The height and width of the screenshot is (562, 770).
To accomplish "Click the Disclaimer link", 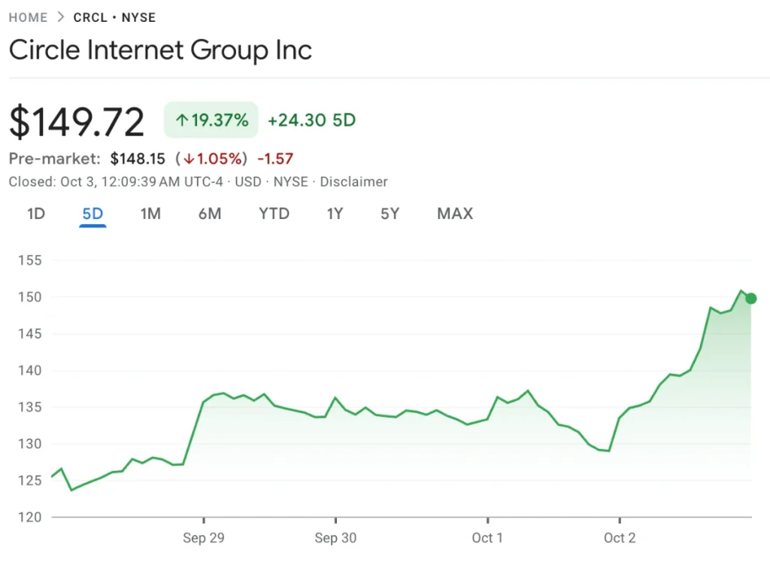I will pyautogui.click(x=354, y=181).
